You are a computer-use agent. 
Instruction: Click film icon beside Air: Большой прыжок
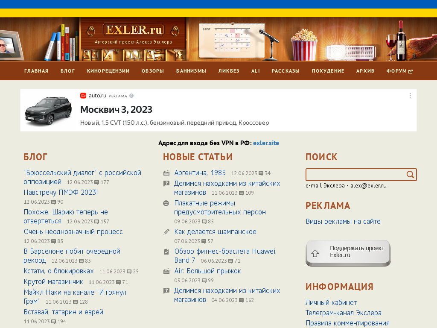[166, 271]
